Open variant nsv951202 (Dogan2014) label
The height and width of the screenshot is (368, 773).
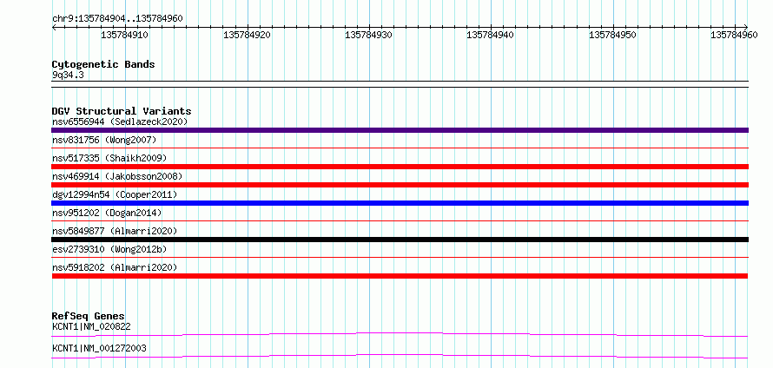107,213
